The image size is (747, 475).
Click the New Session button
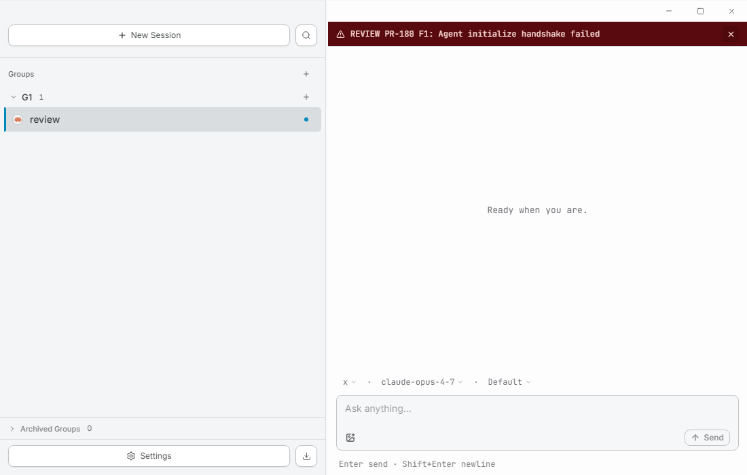pyautogui.click(x=149, y=35)
